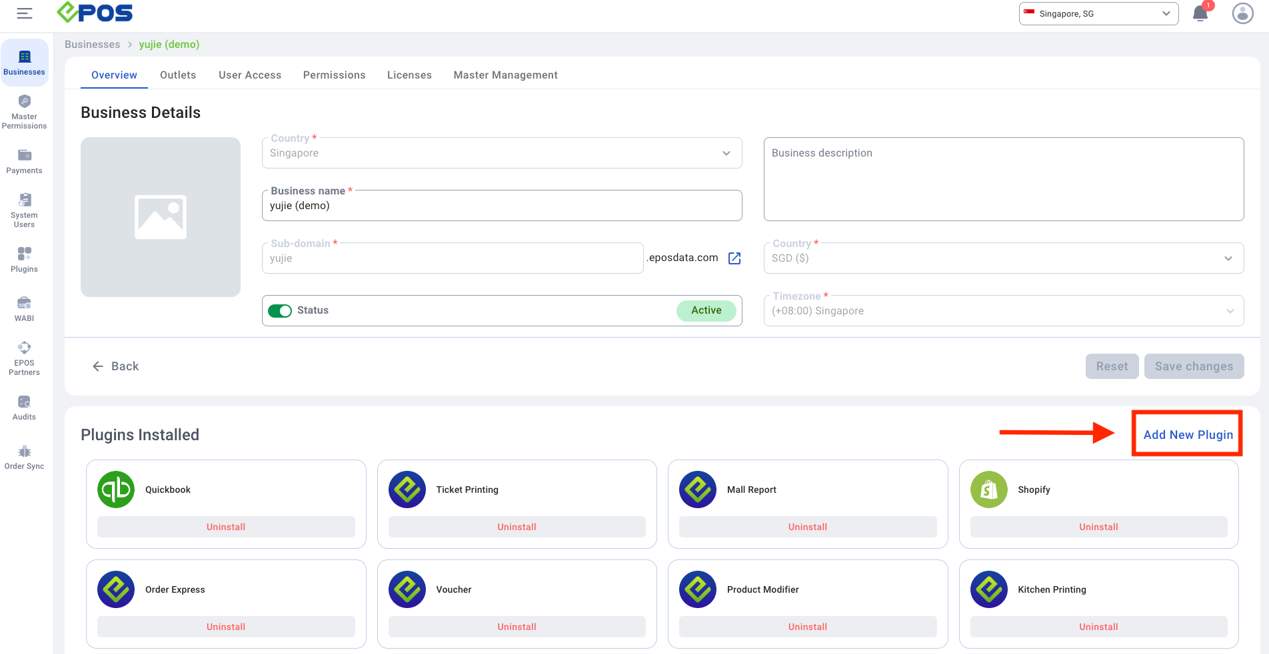The height and width of the screenshot is (654, 1269).
Task: Expand the Country Singapore dropdown
Action: coord(502,153)
